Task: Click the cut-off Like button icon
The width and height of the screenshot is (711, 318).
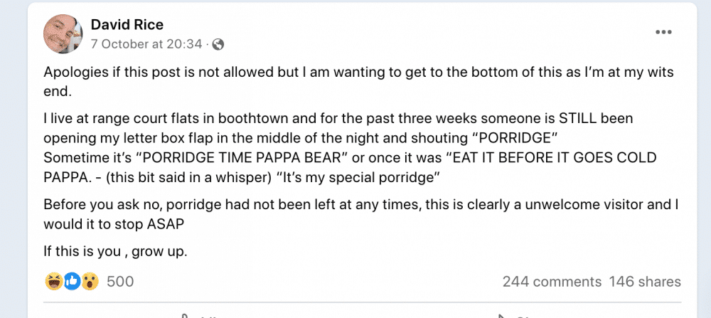Action: [185, 316]
